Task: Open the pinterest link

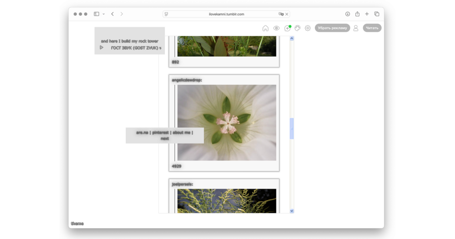Action: (160, 132)
